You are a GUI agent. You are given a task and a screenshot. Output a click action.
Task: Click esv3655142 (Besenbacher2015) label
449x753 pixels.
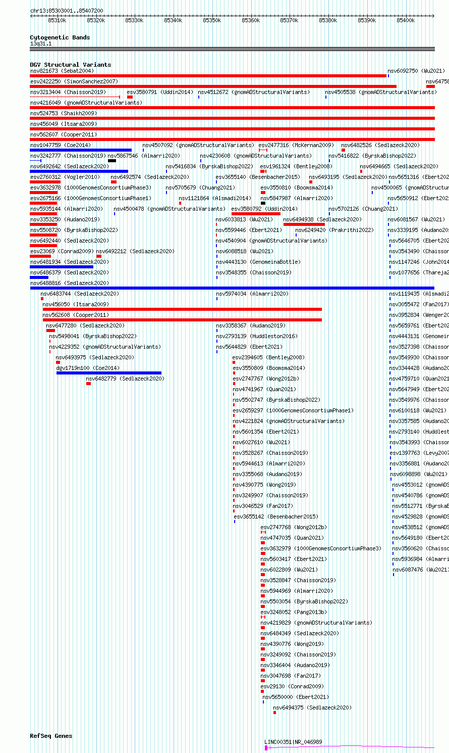coord(276,516)
